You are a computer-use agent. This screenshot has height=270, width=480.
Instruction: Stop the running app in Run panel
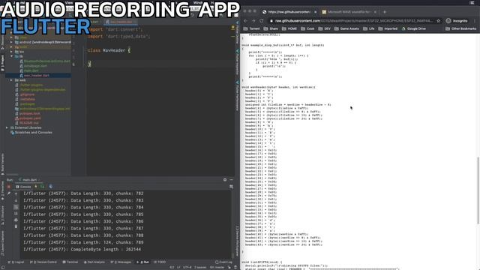[9, 187]
